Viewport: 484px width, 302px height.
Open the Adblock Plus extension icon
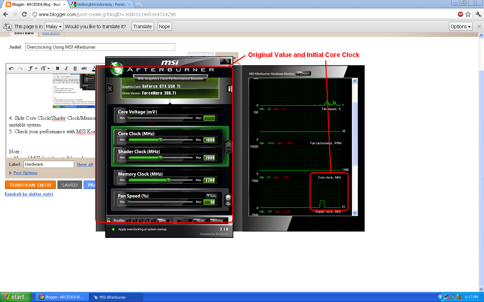(x=460, y=14)
